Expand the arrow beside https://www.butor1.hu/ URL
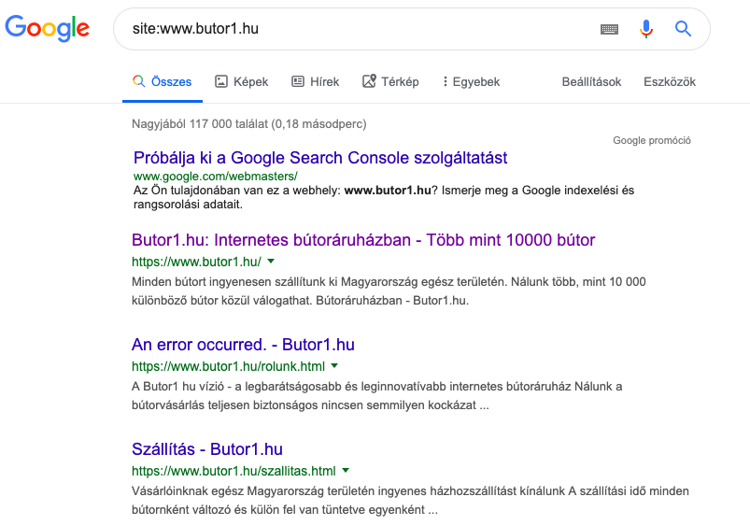The height and width of the screenshot is (525, 750). [271, 262]
